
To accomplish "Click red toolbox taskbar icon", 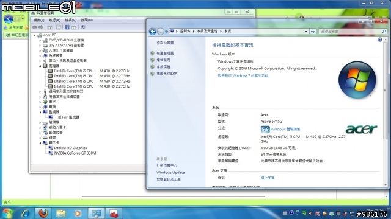I will click(x=114, y=214).
